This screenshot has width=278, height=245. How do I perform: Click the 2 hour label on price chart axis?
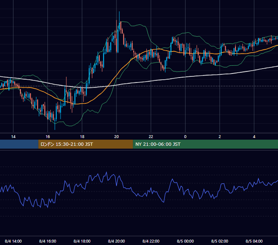[x=220, y=137]
